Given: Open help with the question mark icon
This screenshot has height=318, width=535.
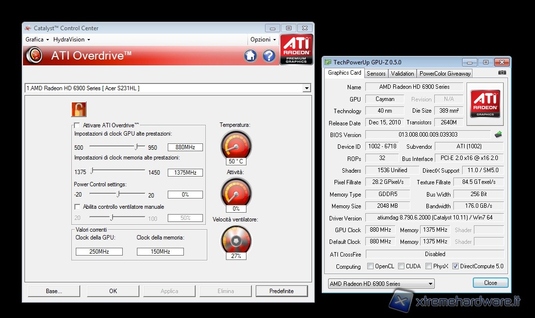Looking at the screenshot, I should point(269,56).
